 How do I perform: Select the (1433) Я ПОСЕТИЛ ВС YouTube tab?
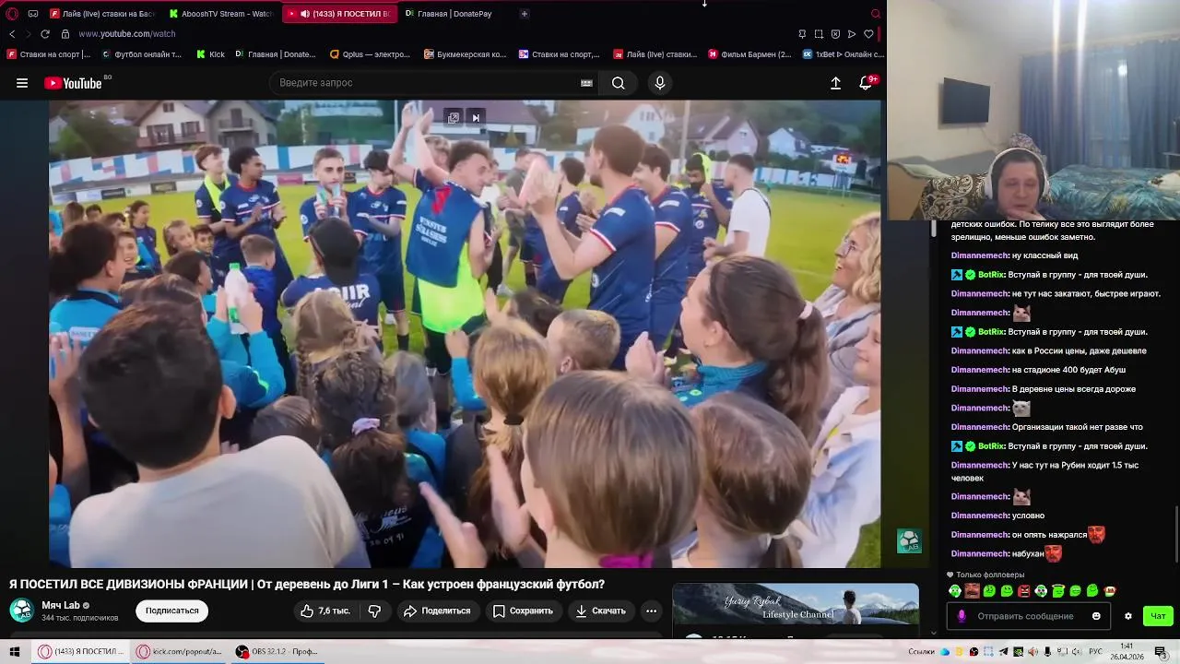(x=339, y=14)
